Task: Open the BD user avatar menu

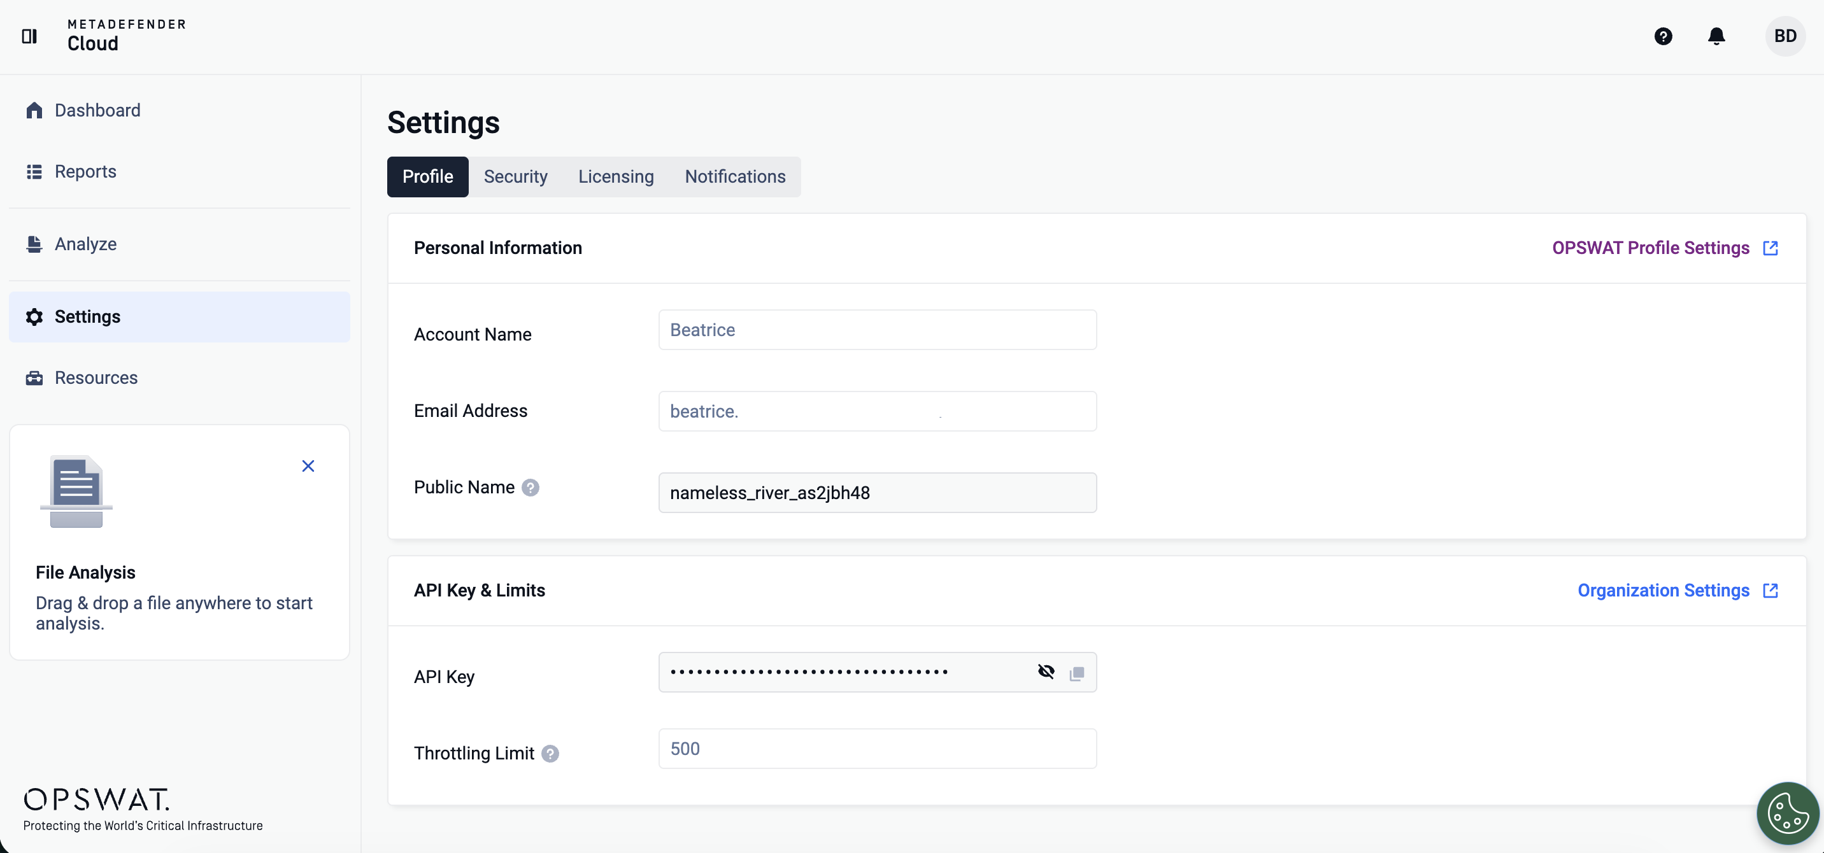Action: (1785, 36)
